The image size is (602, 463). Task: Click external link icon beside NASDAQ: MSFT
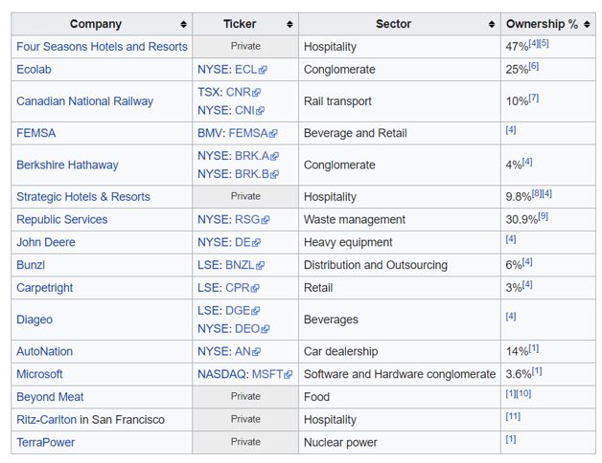click(x=288, y=375)
